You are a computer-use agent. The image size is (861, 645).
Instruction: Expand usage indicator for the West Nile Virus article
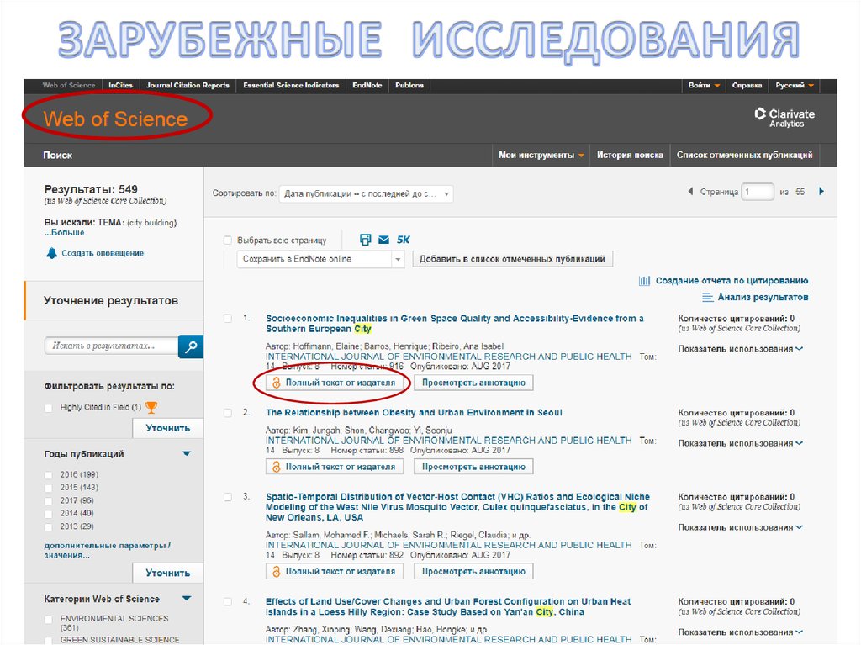(x=740, y=527)
